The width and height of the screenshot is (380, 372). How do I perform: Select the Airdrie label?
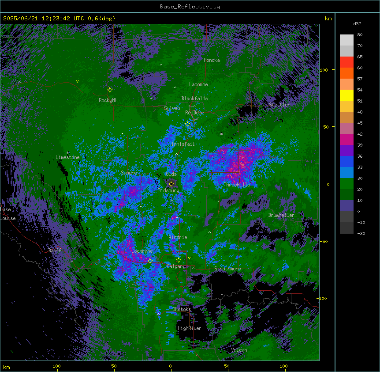point(178,237)
